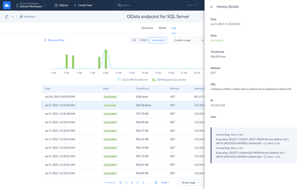Switch to the Model tab

162,28
